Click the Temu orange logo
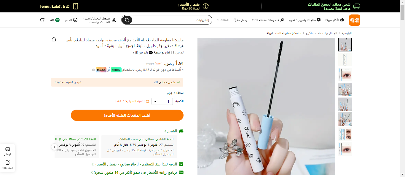Screen dimensions: 405x177 (x=355, y=20)
